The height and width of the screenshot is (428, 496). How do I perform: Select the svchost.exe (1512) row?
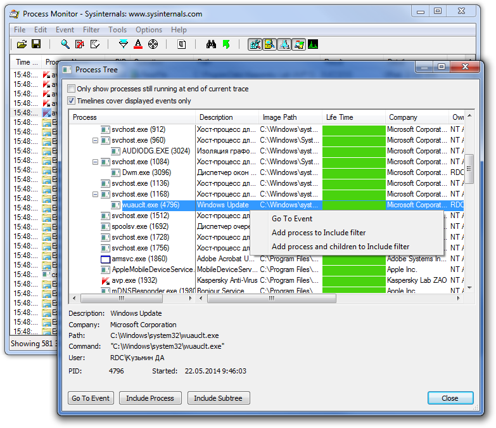click(160, 216)
